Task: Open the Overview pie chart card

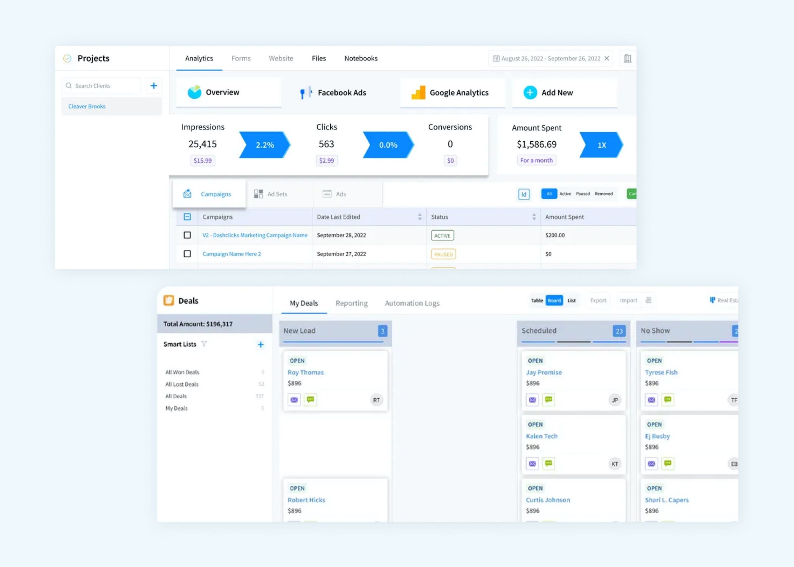Action: [x=229, y=92]
